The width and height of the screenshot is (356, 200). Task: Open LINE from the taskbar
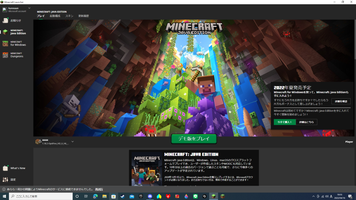pos(195,196)
